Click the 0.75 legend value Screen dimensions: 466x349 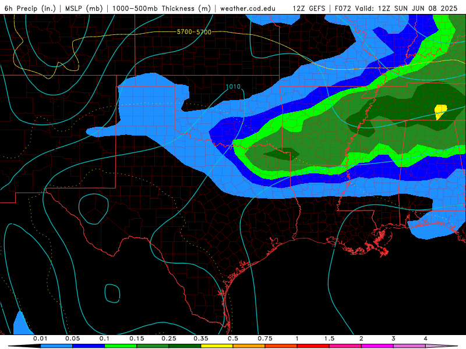[265, 339]
